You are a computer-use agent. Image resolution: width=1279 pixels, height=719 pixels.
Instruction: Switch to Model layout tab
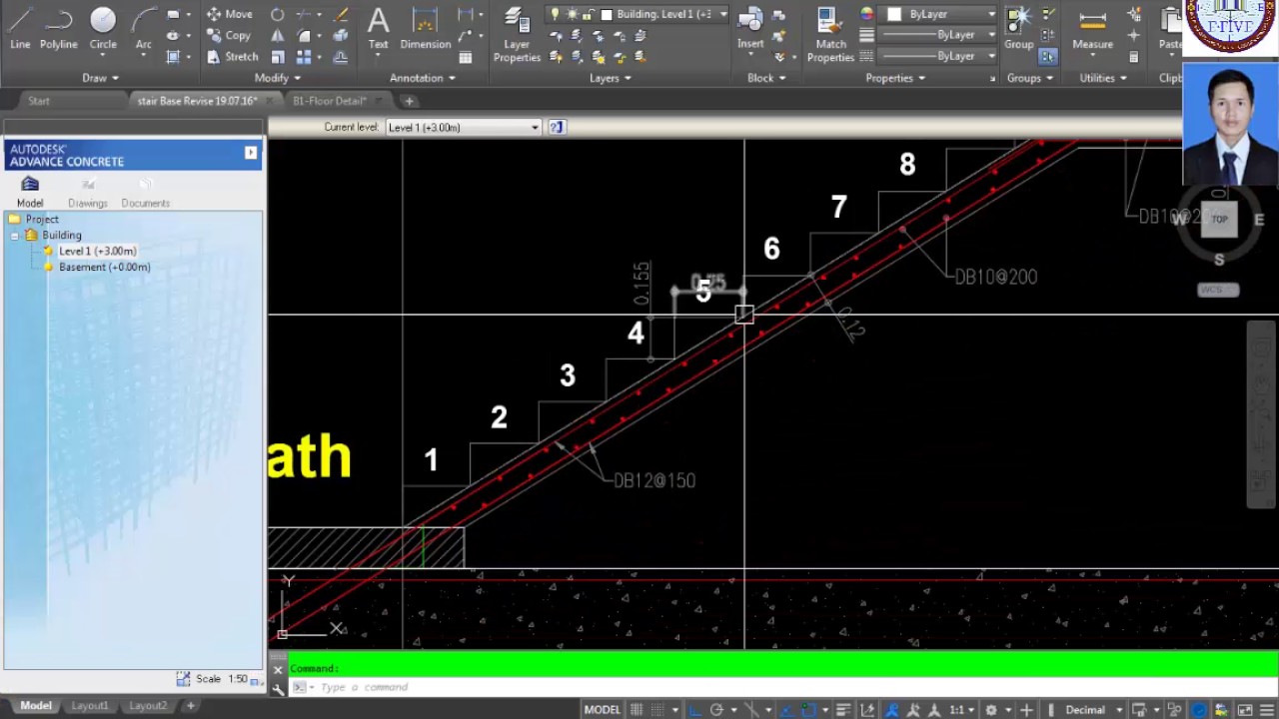click(x=36, y=706)
